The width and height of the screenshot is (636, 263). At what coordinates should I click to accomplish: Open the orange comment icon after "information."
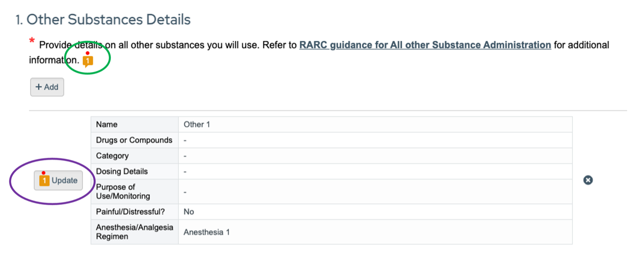[x=88, y=60]
